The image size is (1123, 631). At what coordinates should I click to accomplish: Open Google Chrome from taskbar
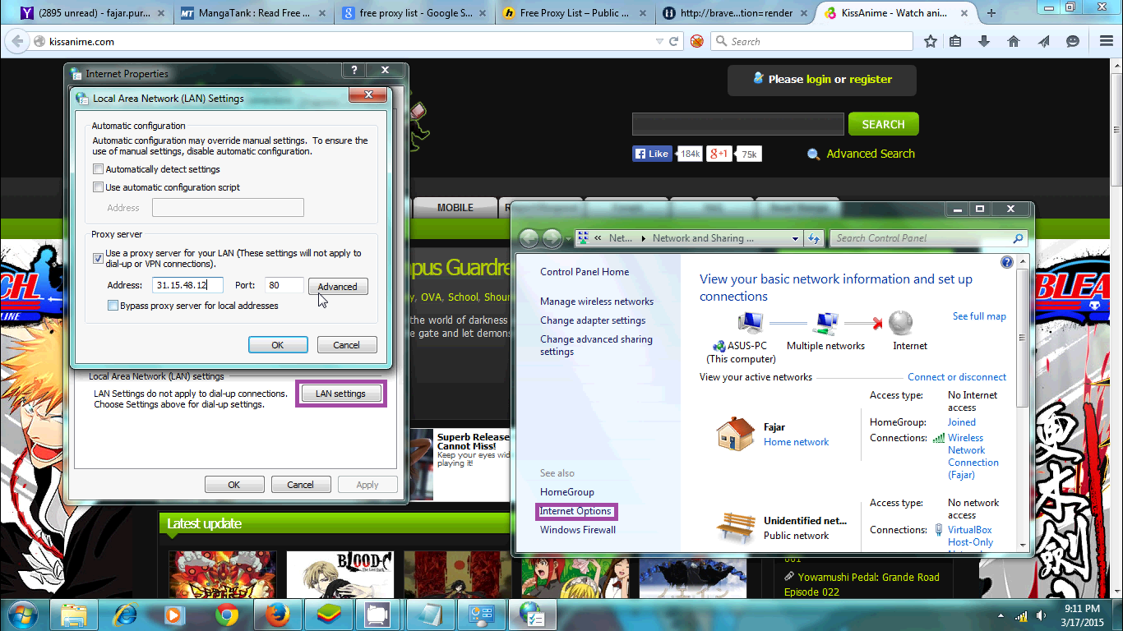[x=226, y=615]
